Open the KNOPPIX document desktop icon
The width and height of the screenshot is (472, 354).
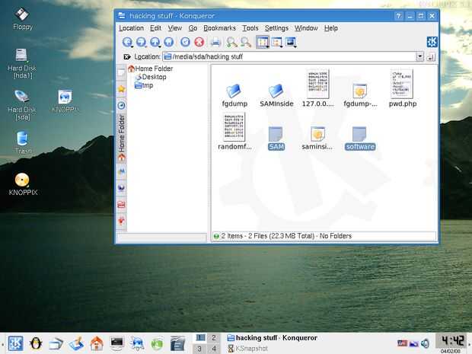65,101
